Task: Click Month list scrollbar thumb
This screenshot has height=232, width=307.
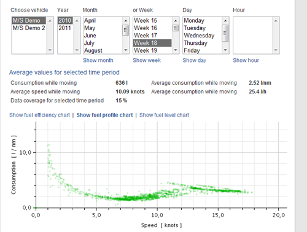Action: tap(126, 30)
